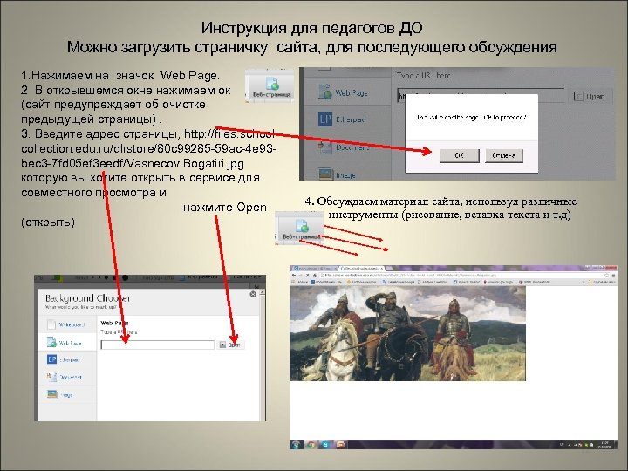
Task: Open the other bookmarks folder in bookmarks bar
Action: [602, 282]
